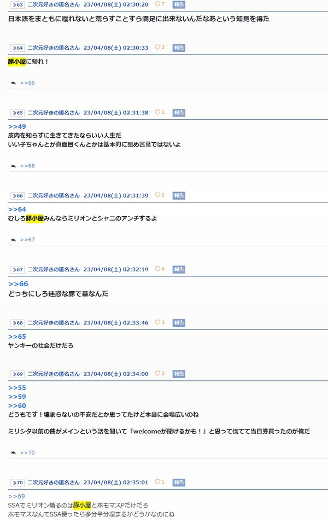Like post 67 with the heart icon
This screenshot has height=522, width=328.
[157, 269]
